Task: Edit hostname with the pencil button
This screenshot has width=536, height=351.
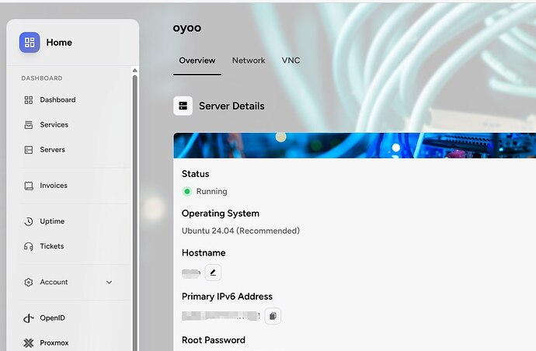Action: click(213, 273)
